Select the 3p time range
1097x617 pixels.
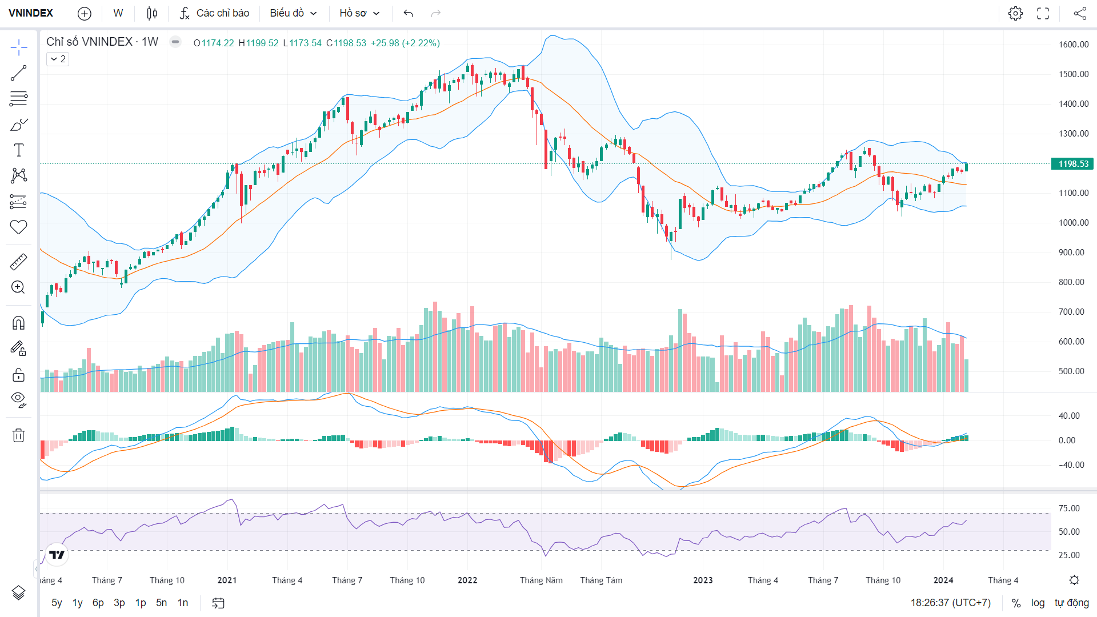click(119, 603)
